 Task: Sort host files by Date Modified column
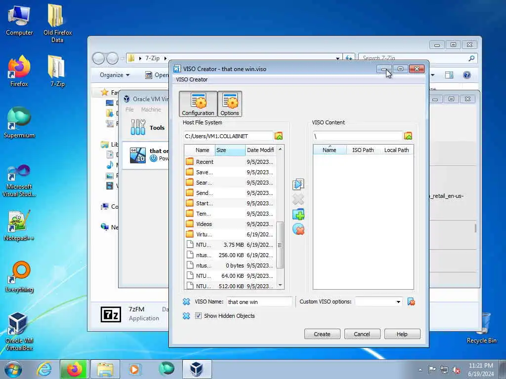[x=260, y=150]
